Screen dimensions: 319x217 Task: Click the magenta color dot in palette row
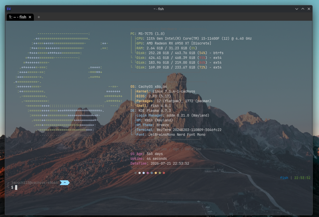tap(148, 173)
